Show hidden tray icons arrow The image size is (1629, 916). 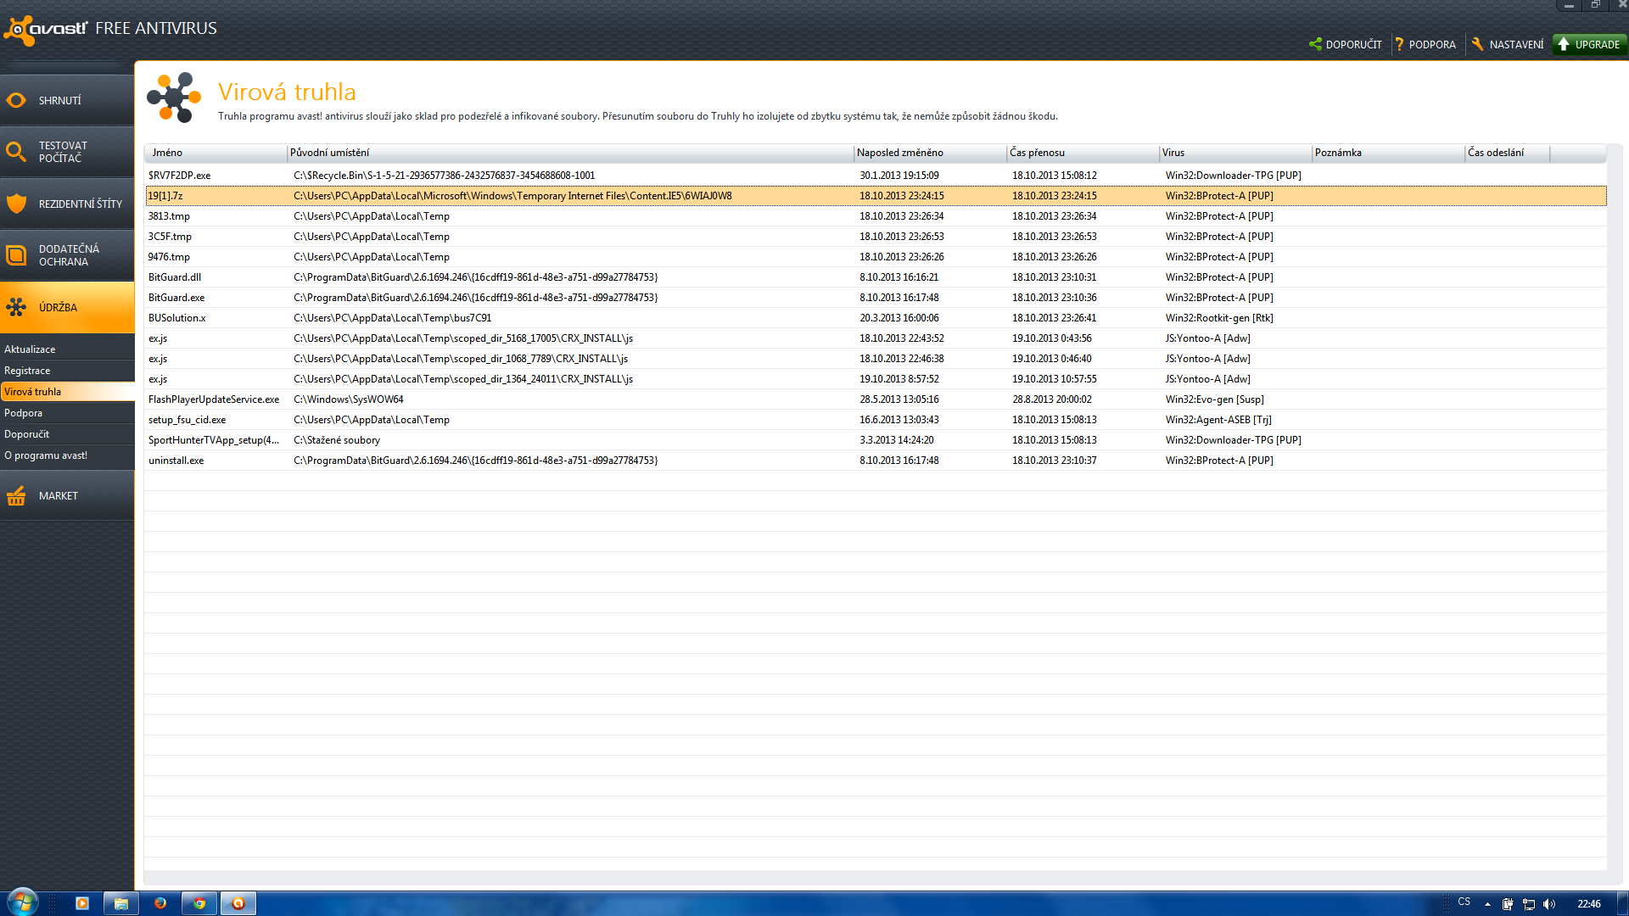1487,904
